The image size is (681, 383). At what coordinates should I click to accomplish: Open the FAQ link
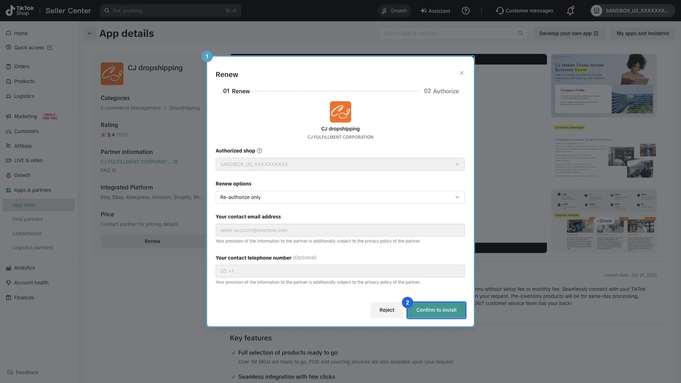[x=108, y=170]
